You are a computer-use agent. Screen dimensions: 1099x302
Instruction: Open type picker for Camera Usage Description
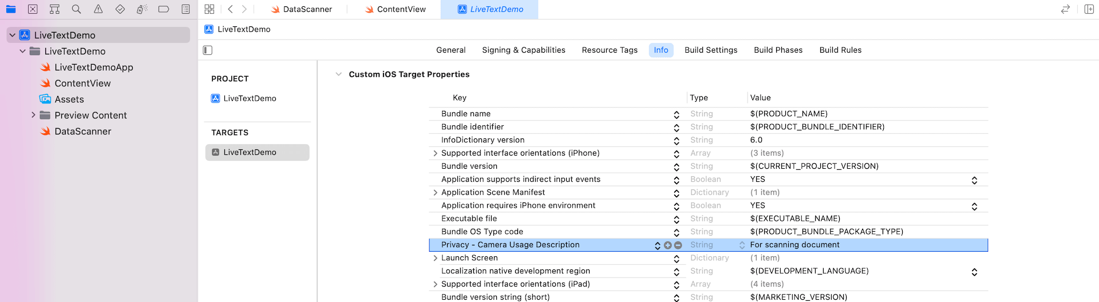pyautogui.click(x=742, y=245)
